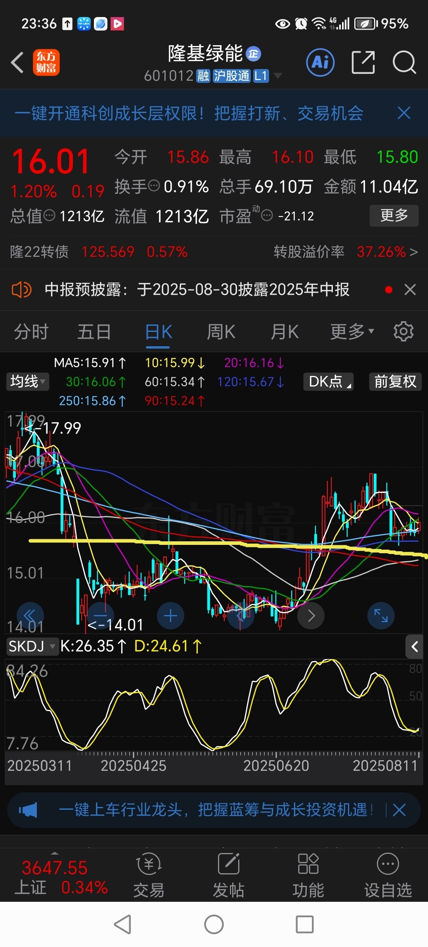Open 交易 trade tab
The height and width of the screenshot is (947, 428).
click(x=149, y=875)
